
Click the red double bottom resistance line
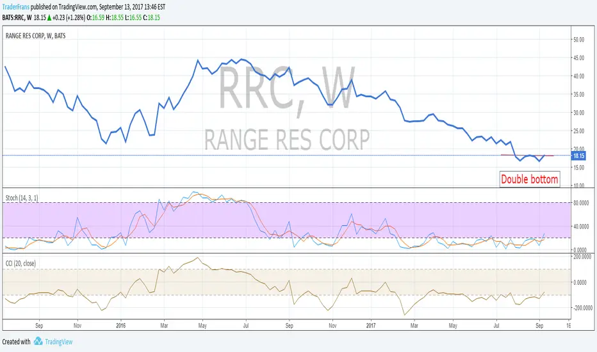(527, 156)
